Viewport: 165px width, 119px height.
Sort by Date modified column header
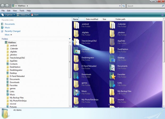tap(93, 19)
